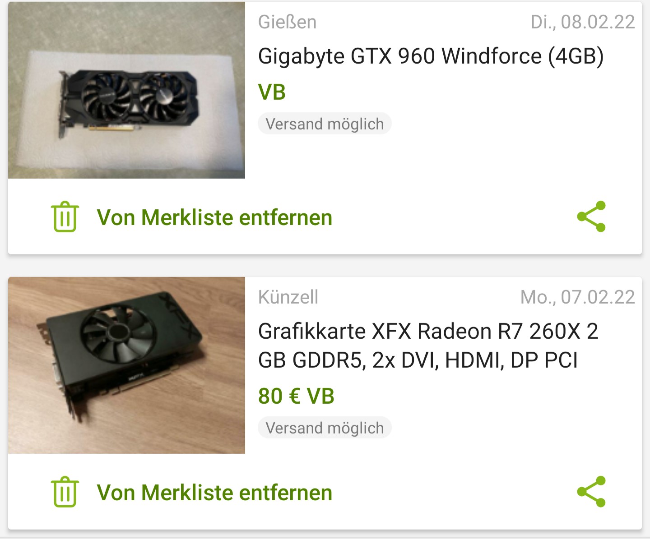Open Grafikkarte XFX Radeon R7 260X title

point(428,346)
